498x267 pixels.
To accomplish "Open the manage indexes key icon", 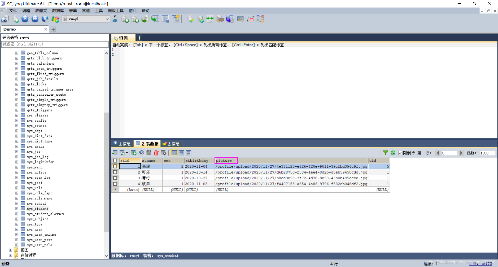I will click(x=176, y=19).
